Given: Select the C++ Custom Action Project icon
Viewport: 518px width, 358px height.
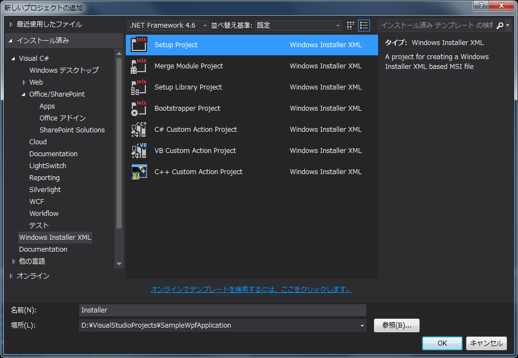Looking at the screenshot, I should (x=139, y=172).
